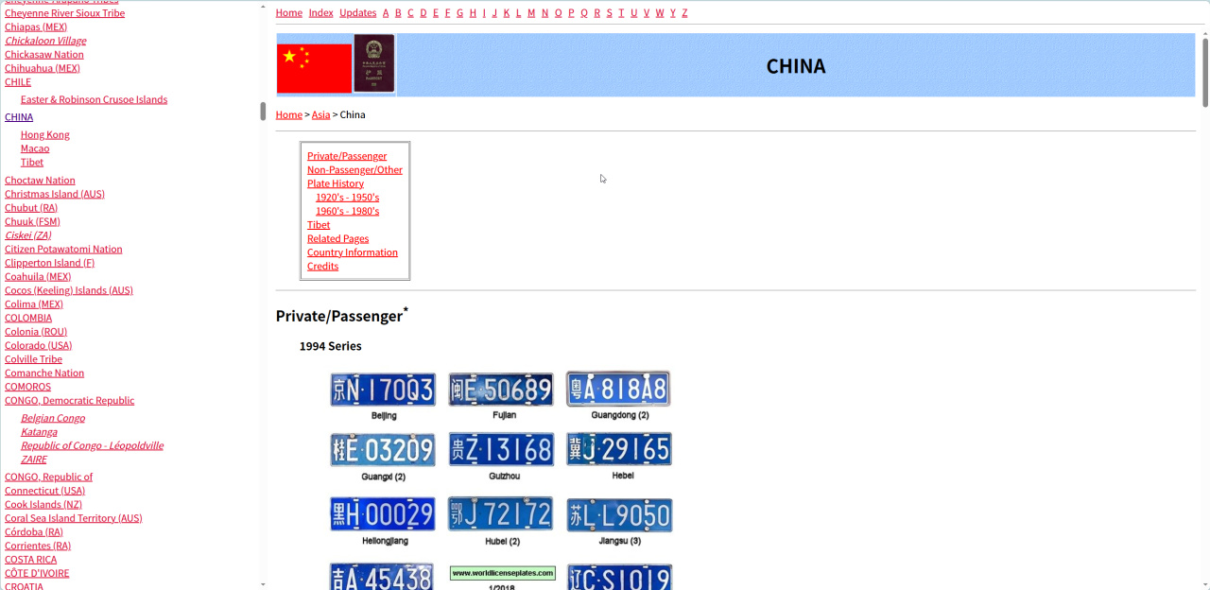Open the Guangxi 桂E·03209 plate image
1210x590 pixels.
click(x=383, y=450)
